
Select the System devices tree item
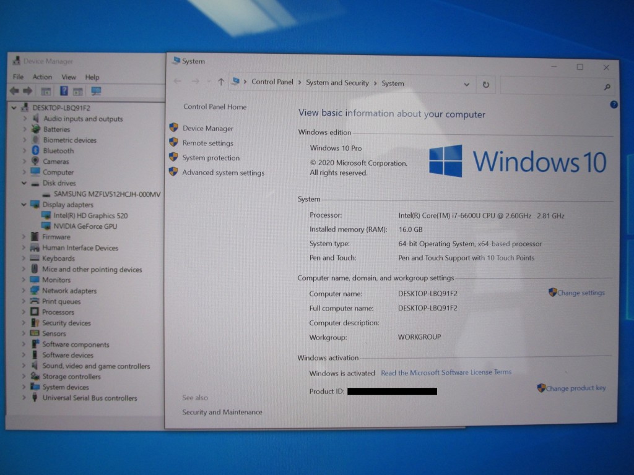click(x=66, y=387)
